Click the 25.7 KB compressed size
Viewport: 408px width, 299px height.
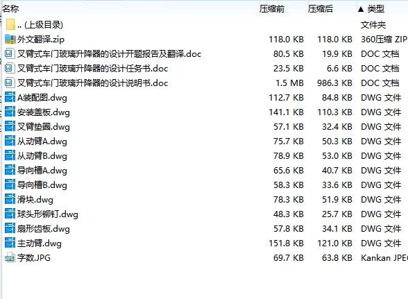coord(337,214)
